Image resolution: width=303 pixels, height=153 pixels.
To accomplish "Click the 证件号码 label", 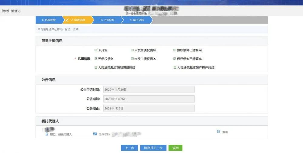I will tap(105, 134).
